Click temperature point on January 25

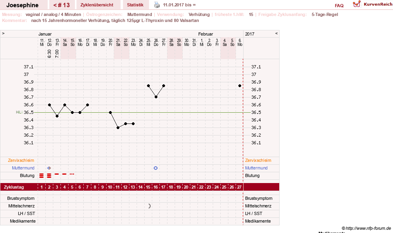pyautogui.click(x=148, y=86)
